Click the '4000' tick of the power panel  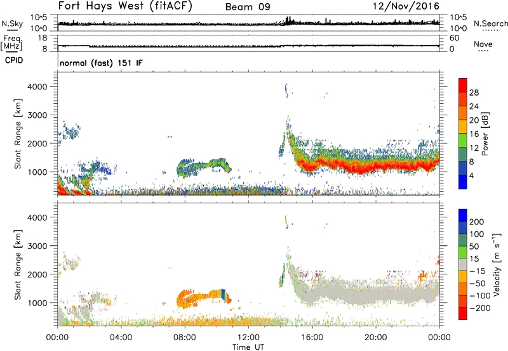click(37, 87)
